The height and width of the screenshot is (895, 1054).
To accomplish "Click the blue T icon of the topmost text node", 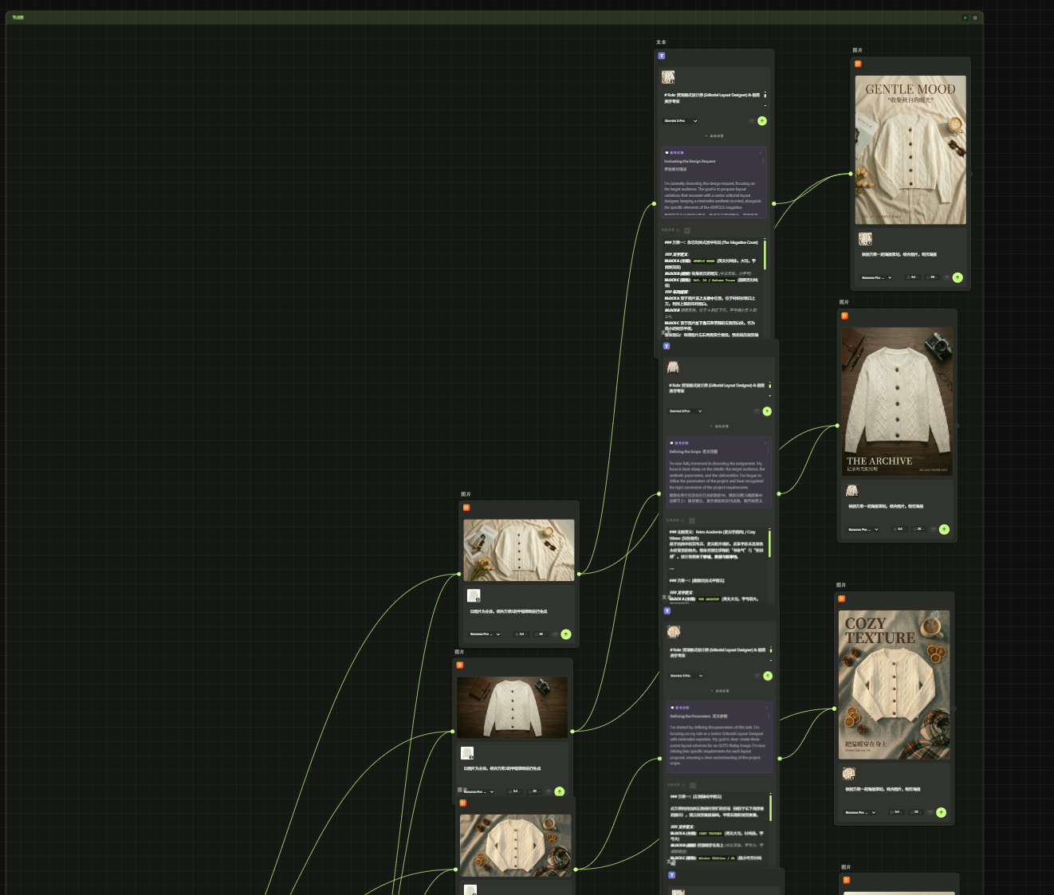I will [661, 56].
